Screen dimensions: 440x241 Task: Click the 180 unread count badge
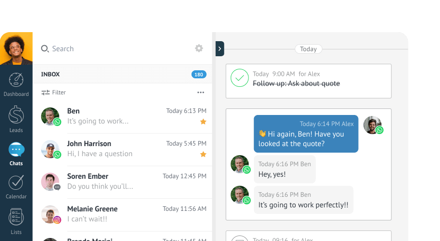tap(199, 74)
